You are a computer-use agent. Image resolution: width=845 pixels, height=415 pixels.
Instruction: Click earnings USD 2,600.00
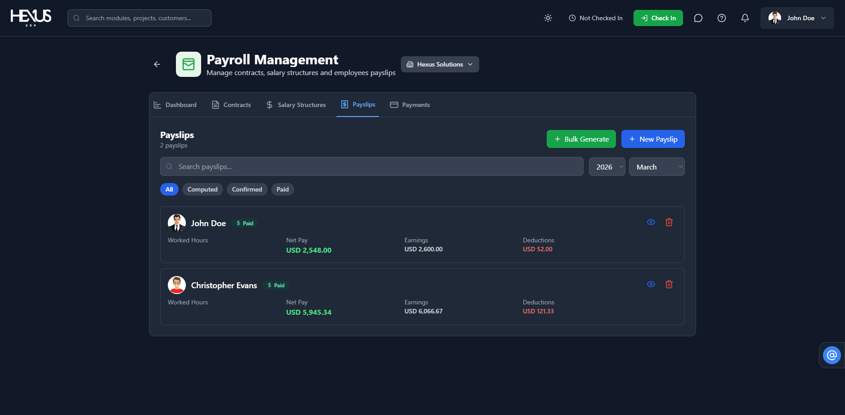[423, 249]
